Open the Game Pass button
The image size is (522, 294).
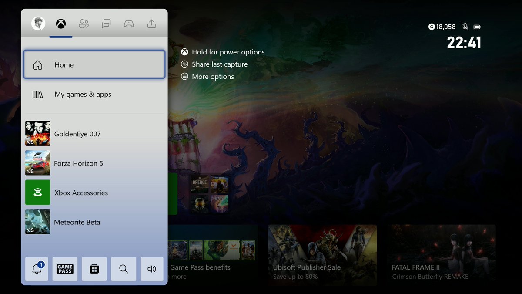click(65, 269)
